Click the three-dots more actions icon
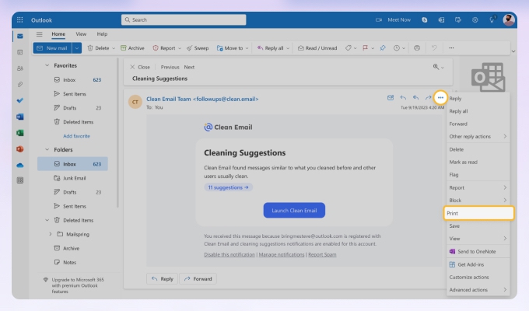Viewport: 529px width, 311px height. (440, 98)
